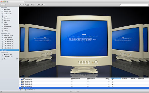Click the AirDrop icon in sidebar
The image size is (149, 93).
[x=2, y=31]
